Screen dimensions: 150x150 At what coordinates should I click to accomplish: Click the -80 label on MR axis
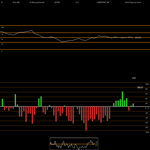click(146, 127)
